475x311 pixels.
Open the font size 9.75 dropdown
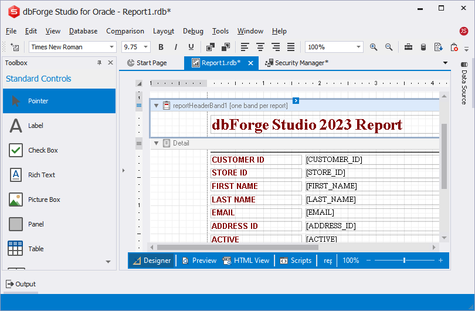tap(145, 47)
